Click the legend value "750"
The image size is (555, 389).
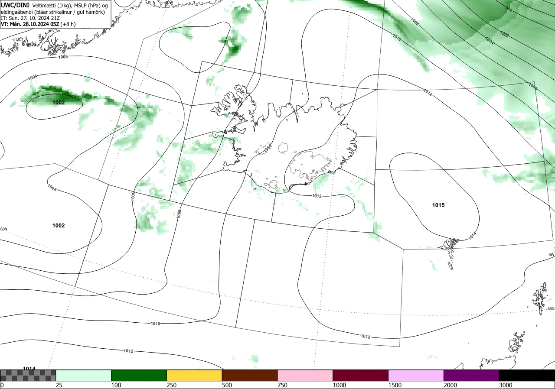(x=283, y=385)
